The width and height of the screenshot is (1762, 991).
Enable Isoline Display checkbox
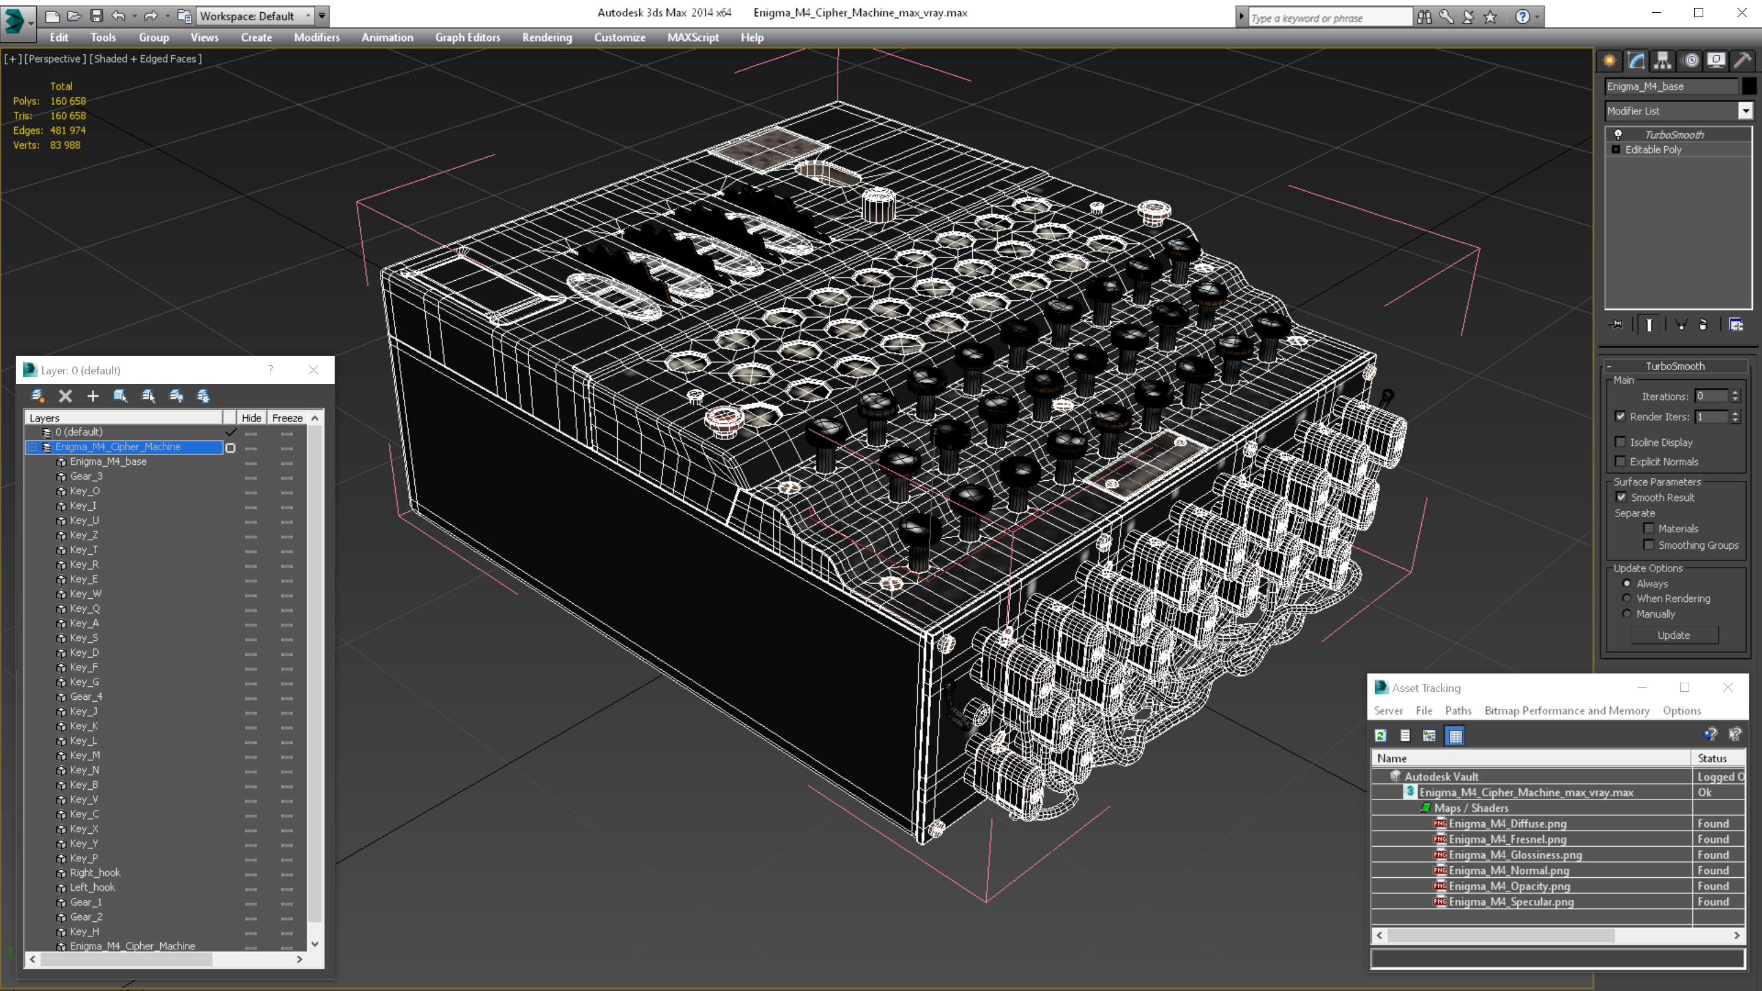[1621, 442]
